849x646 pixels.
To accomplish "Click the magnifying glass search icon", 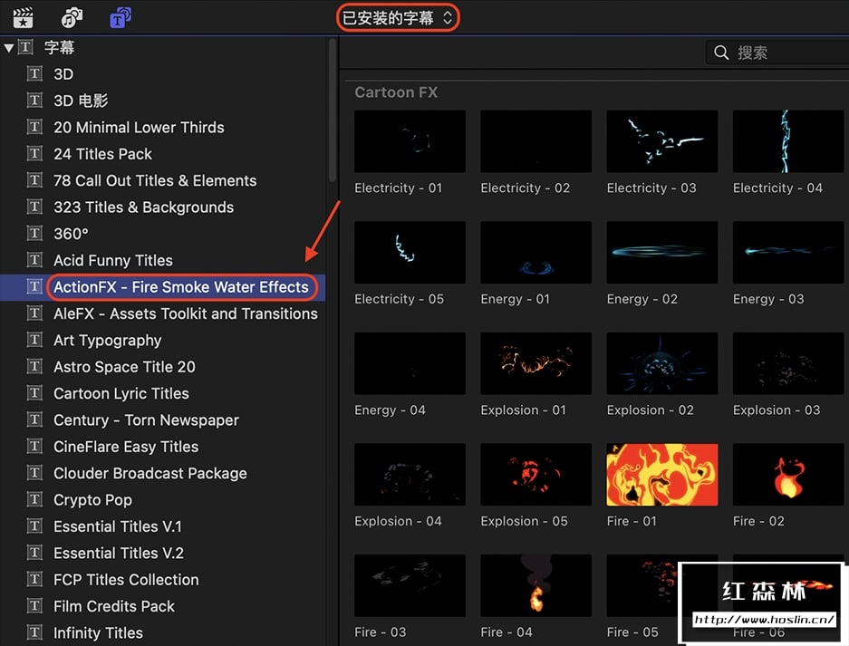I will [721, 53].
